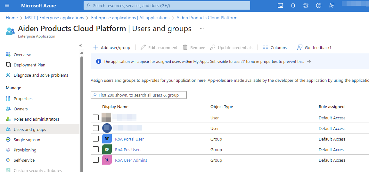Open the help question mark icon

pos(319,5)
